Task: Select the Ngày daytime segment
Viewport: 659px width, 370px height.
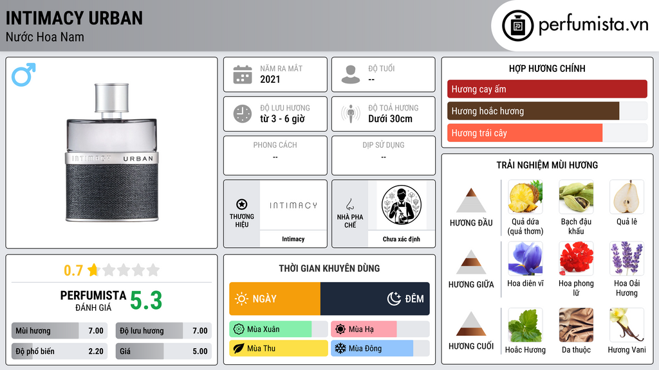Action: pos(275,299)
